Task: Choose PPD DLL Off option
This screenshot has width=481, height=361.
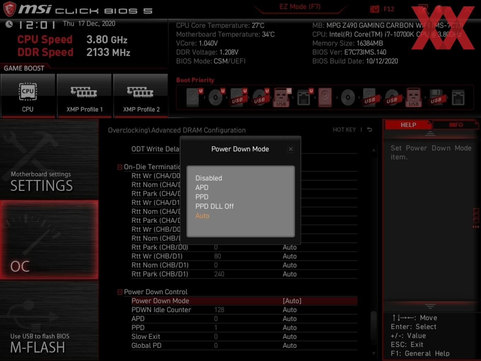Action: pyautogui.click(x=214, y=206)
